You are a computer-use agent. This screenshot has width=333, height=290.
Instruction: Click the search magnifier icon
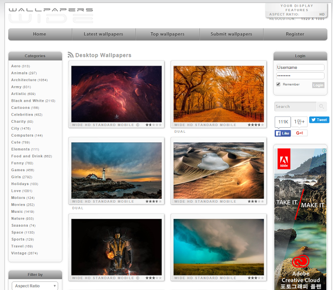pyautogui.click(x=321, y=107)
